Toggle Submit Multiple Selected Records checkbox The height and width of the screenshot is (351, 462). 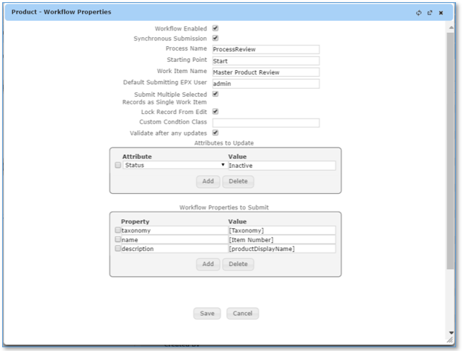coord(215,95)
